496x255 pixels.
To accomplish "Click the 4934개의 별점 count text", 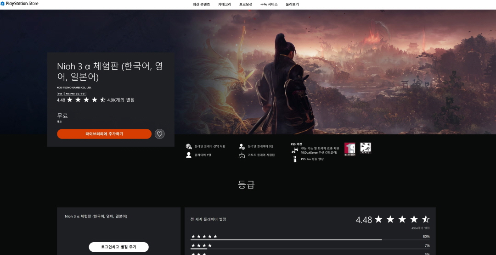I will pyautogui.click(x=420, y=228).
